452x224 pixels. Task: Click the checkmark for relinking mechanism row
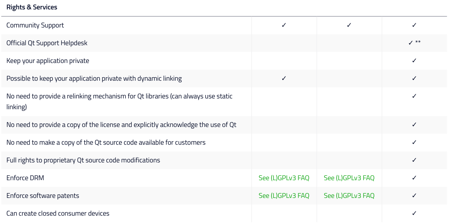(x=414, y=96)
